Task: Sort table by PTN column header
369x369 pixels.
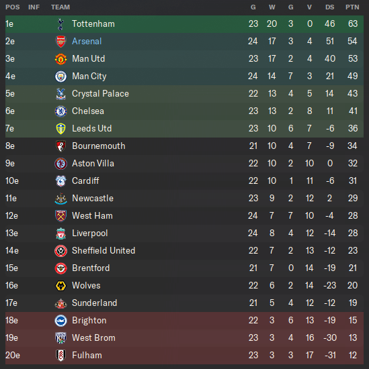Action: click(352, 7)
